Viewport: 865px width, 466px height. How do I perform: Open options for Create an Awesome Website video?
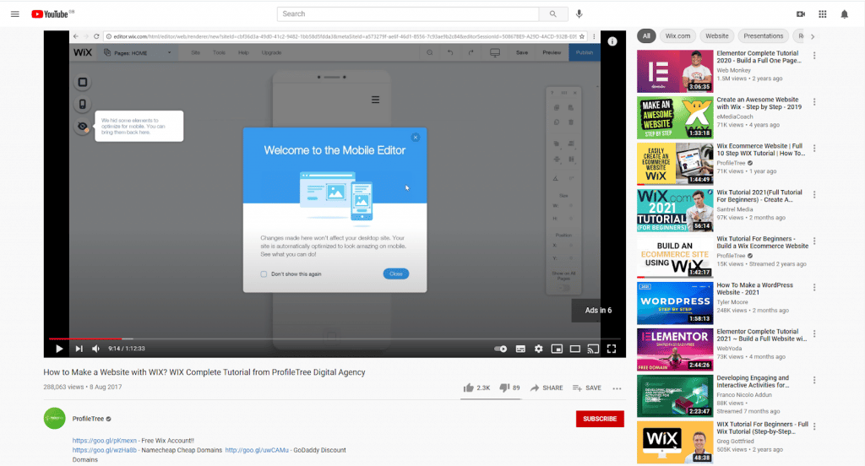[814, 102]
